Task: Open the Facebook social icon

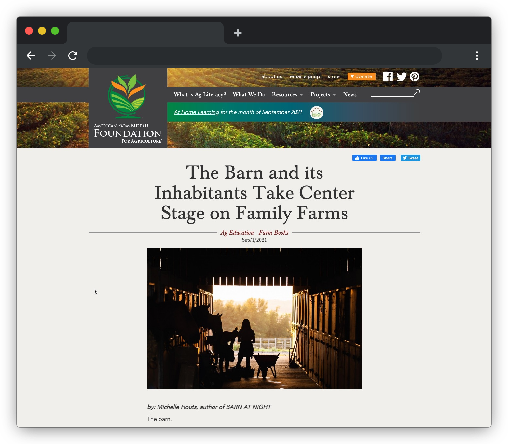Action: coord(388,76)
